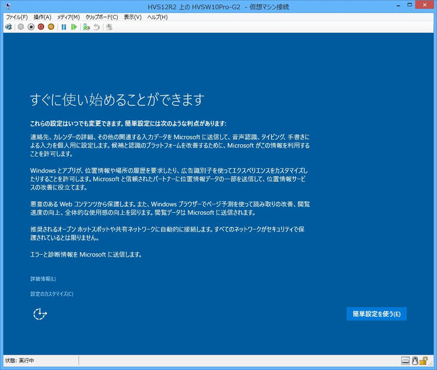
Task: Click the title HVS12R2 上の HVSW10Pro-G2
Action: (194, 7)
